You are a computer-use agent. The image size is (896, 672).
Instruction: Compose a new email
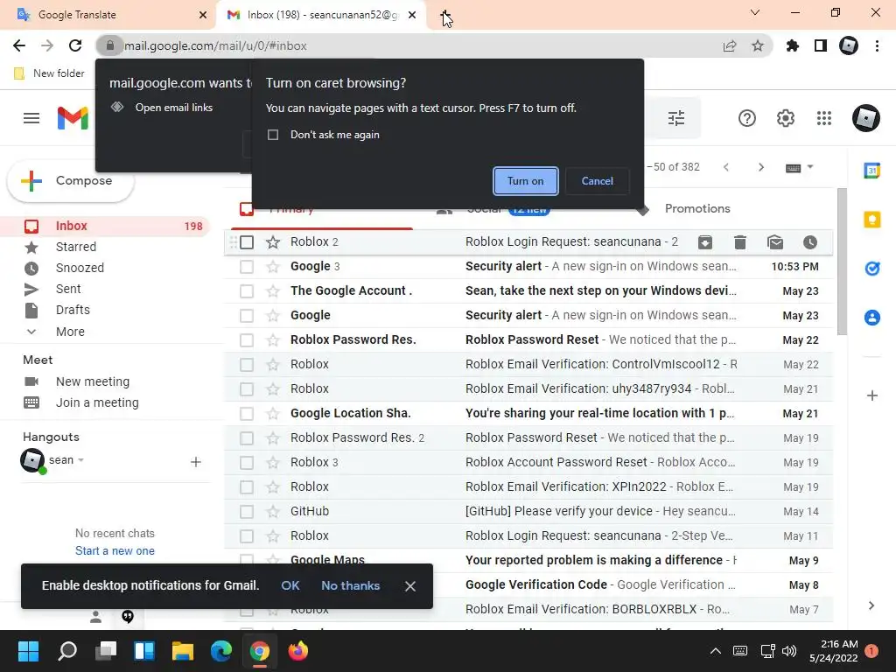70,180
